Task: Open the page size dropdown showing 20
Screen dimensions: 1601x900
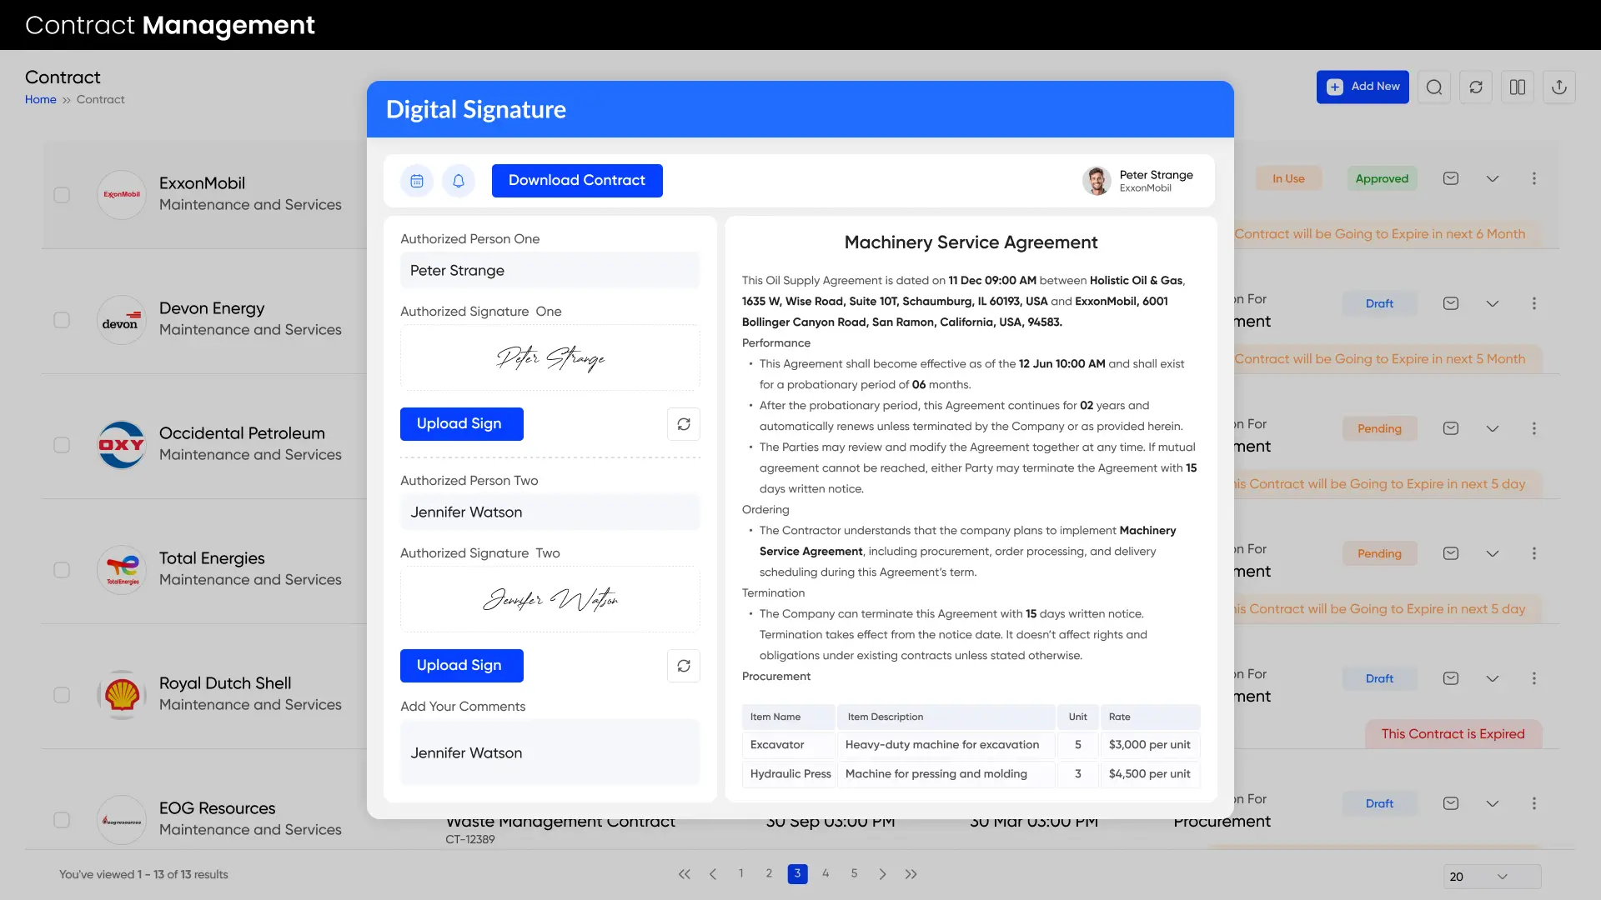Action: pos(1491,877)
